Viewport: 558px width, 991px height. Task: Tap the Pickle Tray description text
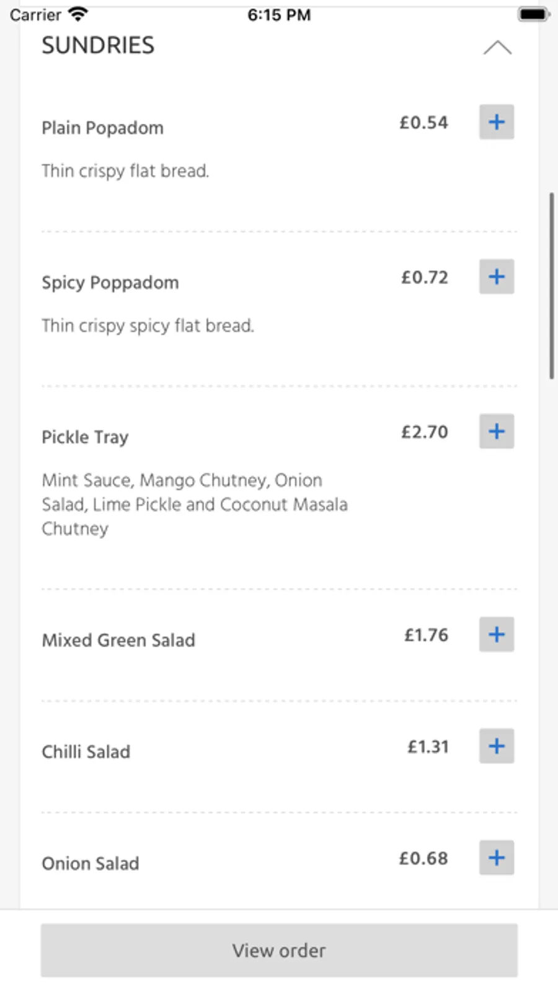tap(194, 504)
